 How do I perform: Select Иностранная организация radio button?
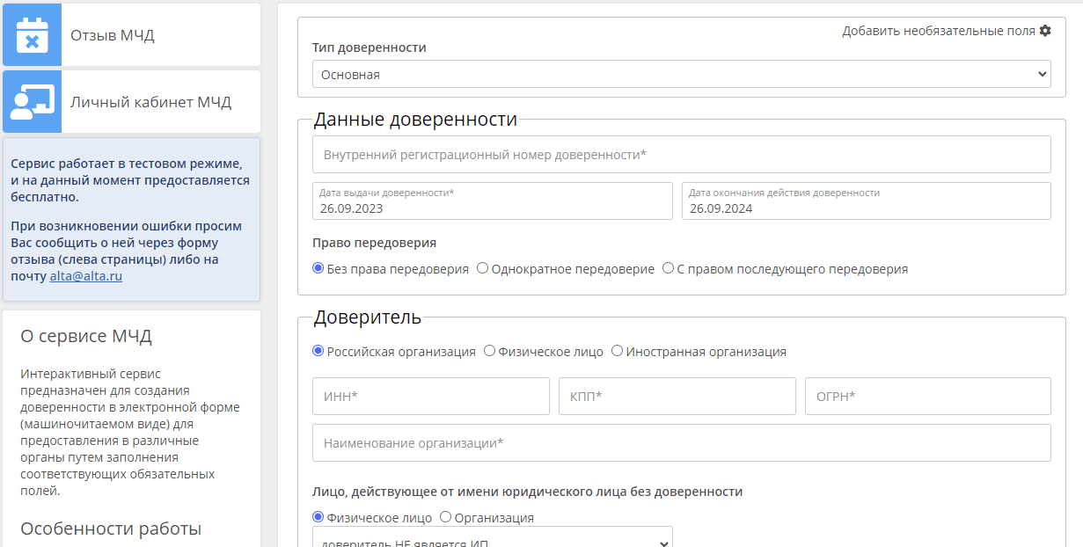pos(617,352)
